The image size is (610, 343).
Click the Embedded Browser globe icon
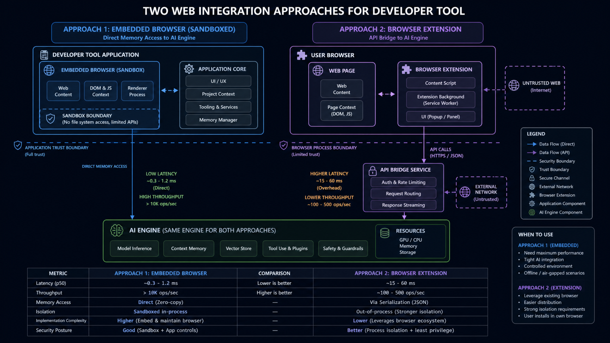(x=49, y=70)
